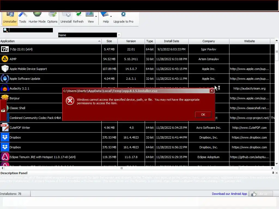Click 9/1/2022 6:03:33 PM install date
The image size is (279, 209).
(x=172, y=49)
